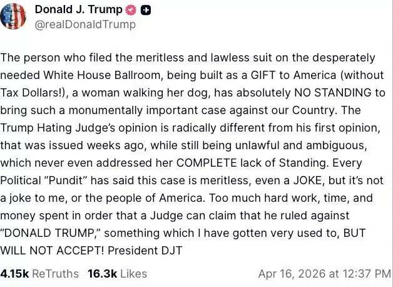Open the 16.3k Likes count
Viewport: 393px width, 287px height.
[102, 274]
